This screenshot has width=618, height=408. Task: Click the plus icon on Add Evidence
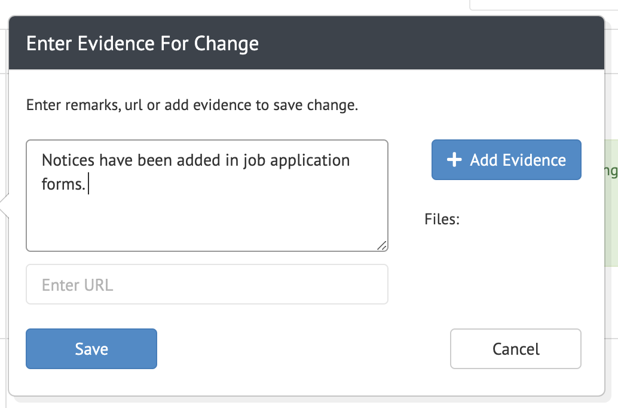pos(455,160)
